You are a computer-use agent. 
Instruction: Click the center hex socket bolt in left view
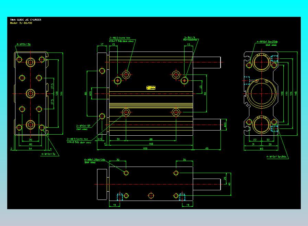coord(31,94)
